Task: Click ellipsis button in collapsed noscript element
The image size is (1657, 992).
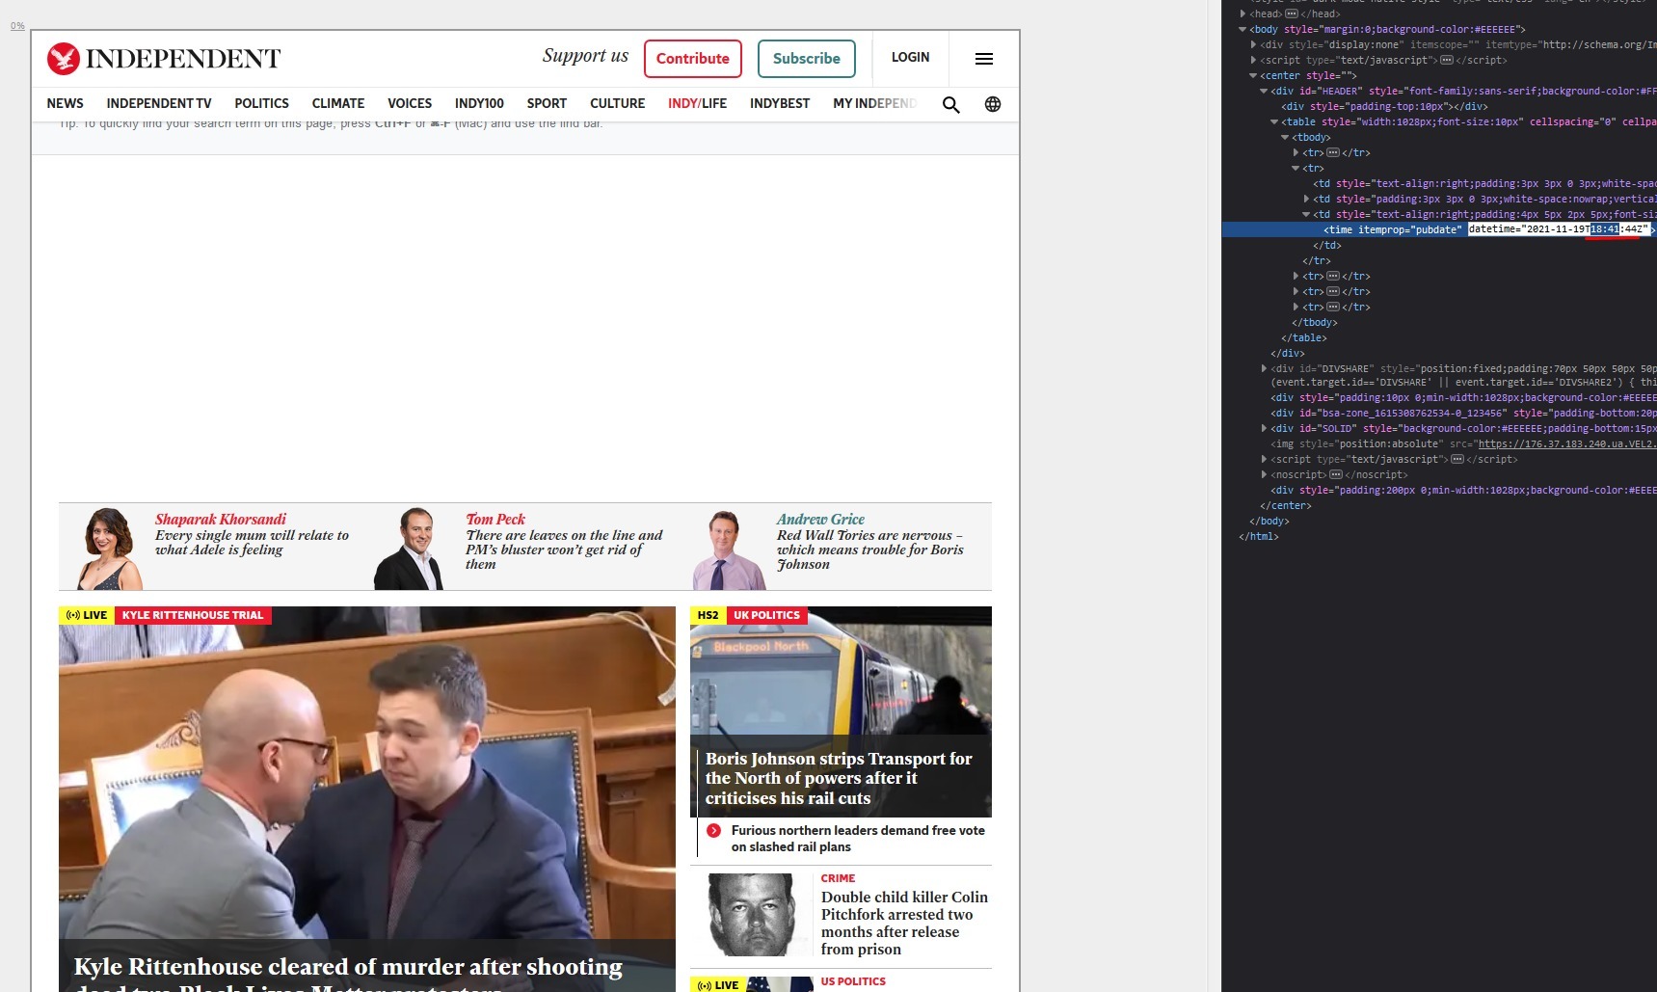Action: pos(1336,474)
